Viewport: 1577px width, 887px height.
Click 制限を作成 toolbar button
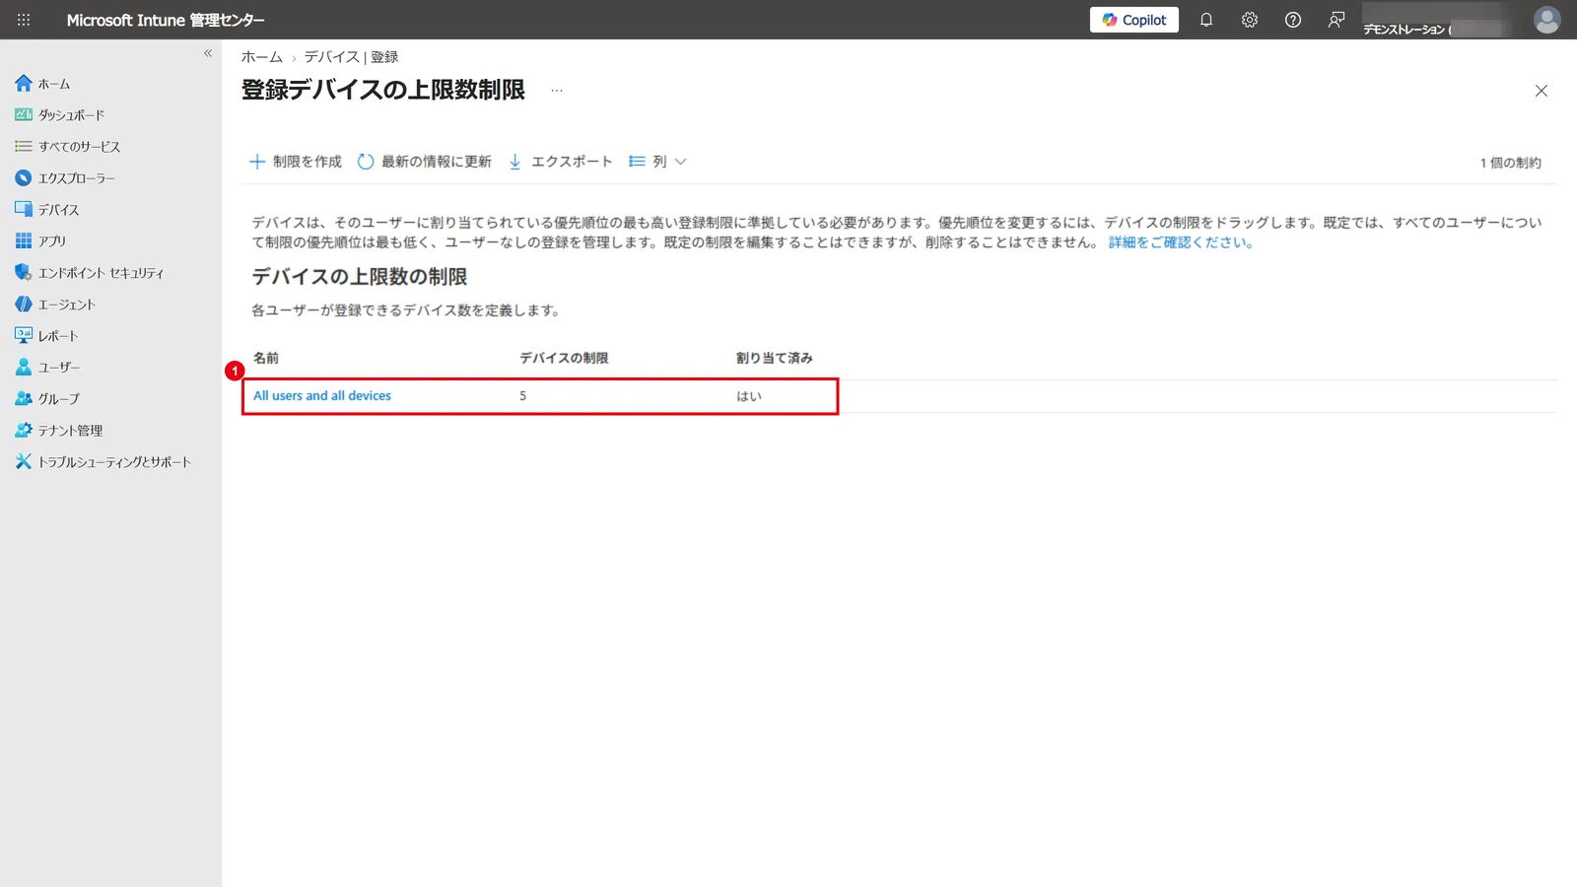pos(296,162)
